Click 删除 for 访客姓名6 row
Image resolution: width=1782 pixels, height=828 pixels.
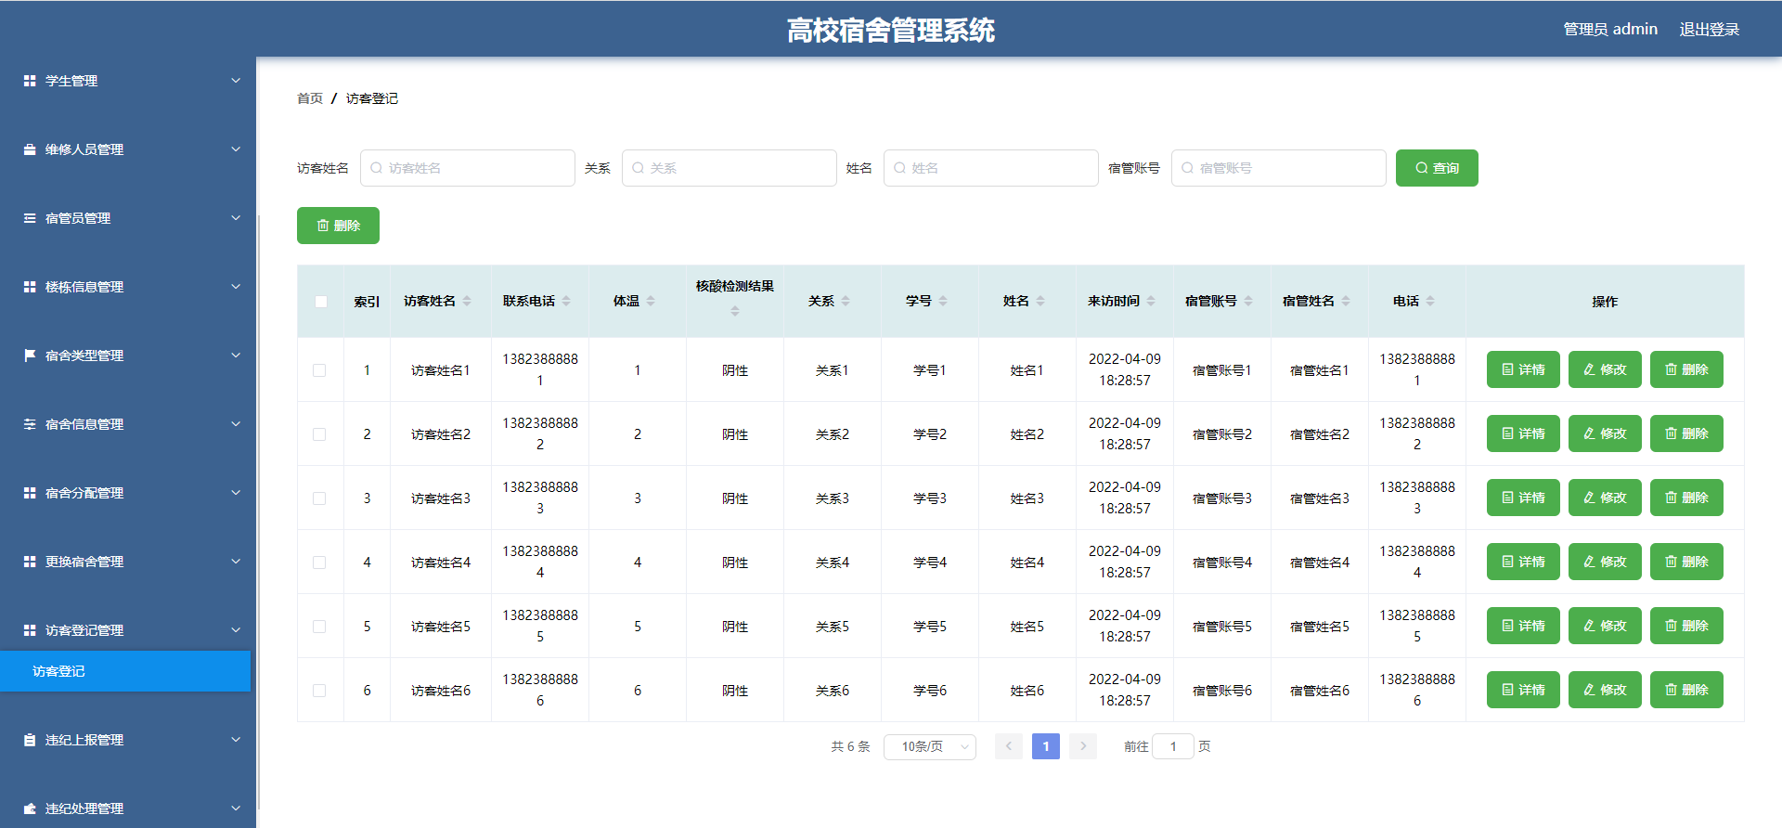pos(1686,690)
